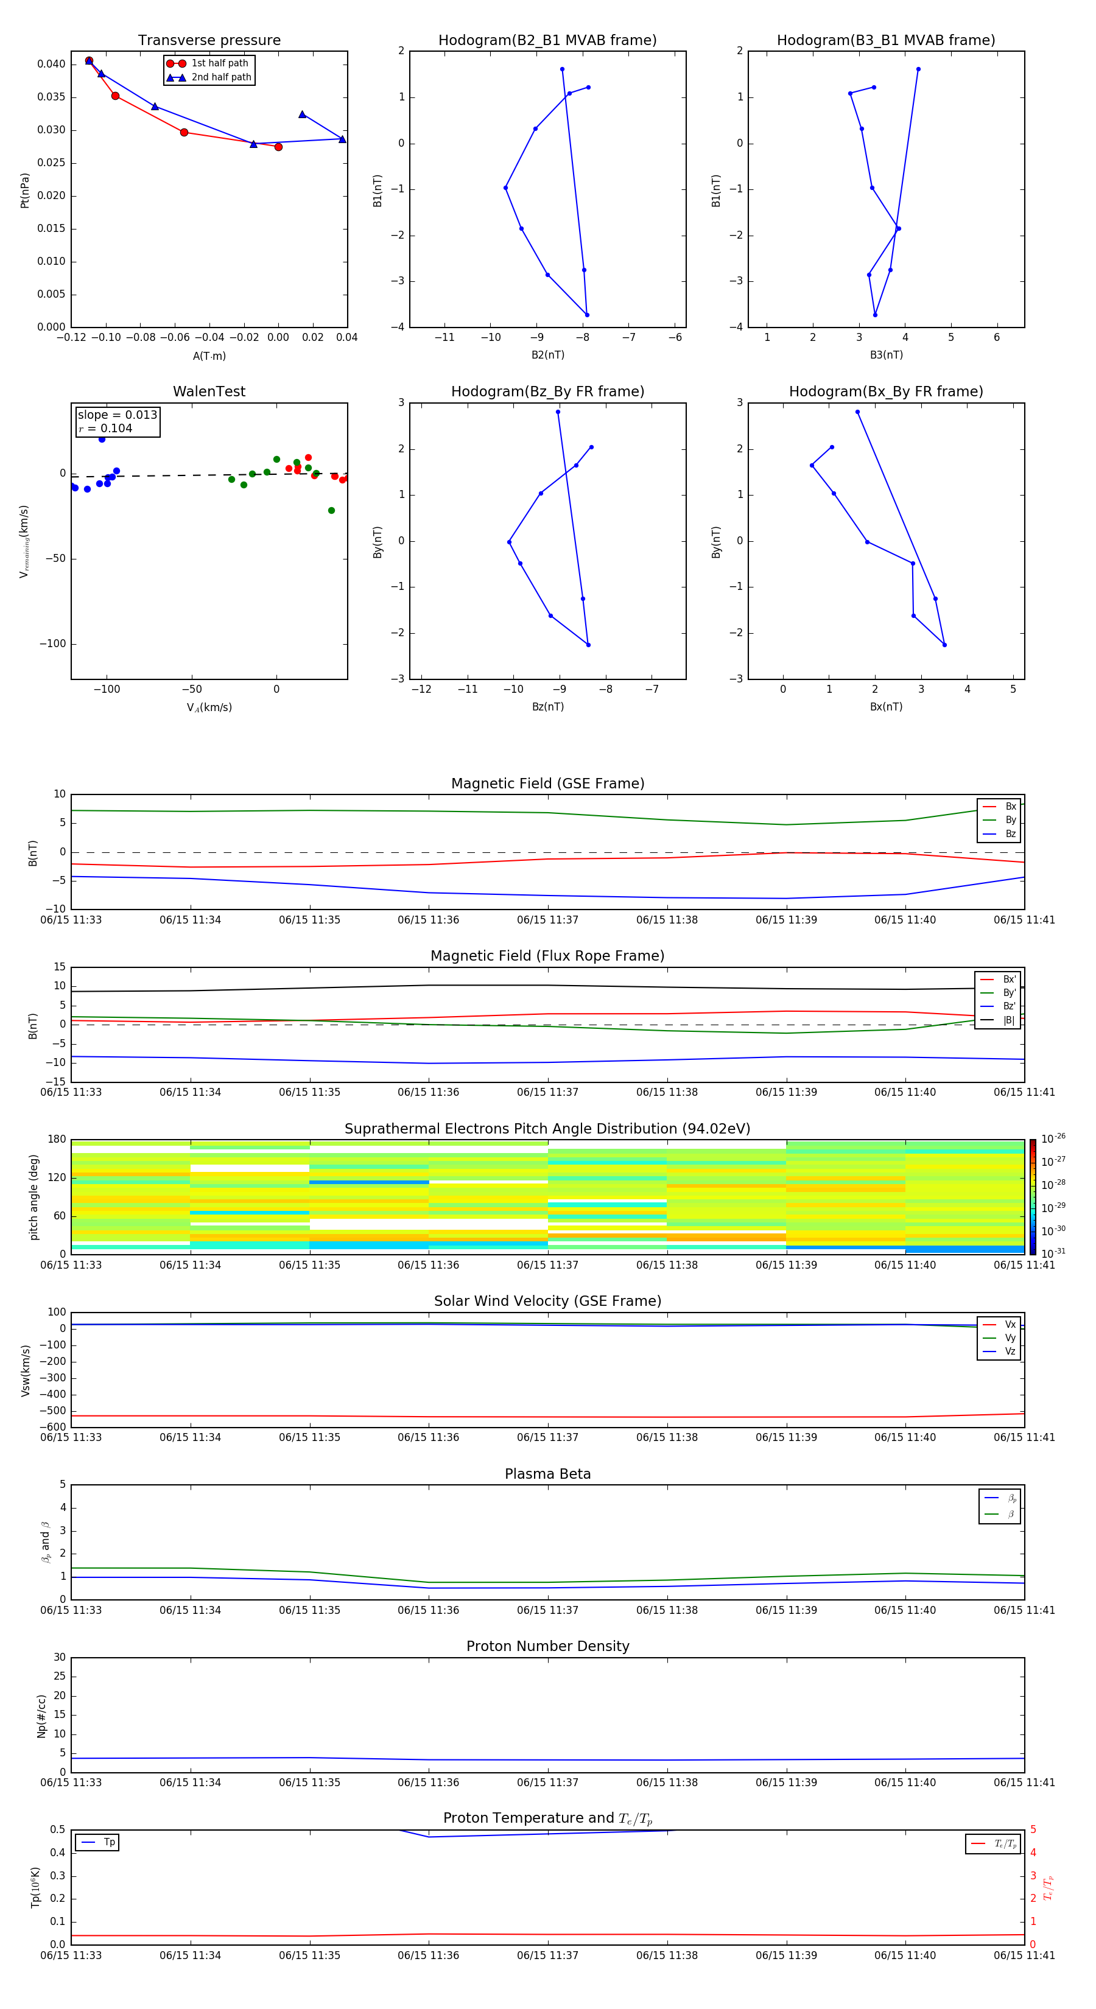Click the 'Hodogram(Bx_By FR frame)' title
Viewport: 1096px width, 2009px height.
(x=886, y=391)
